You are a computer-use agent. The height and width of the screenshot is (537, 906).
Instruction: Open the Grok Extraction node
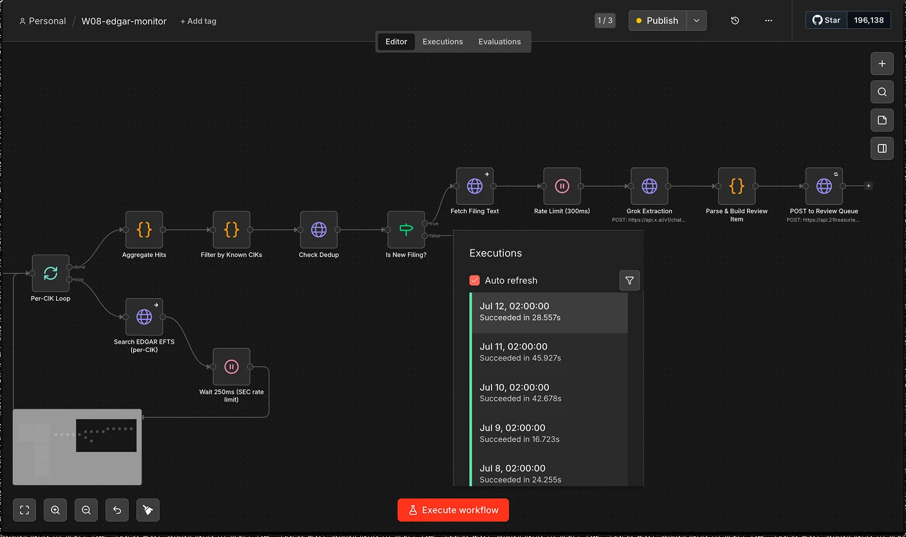[649, 186]
